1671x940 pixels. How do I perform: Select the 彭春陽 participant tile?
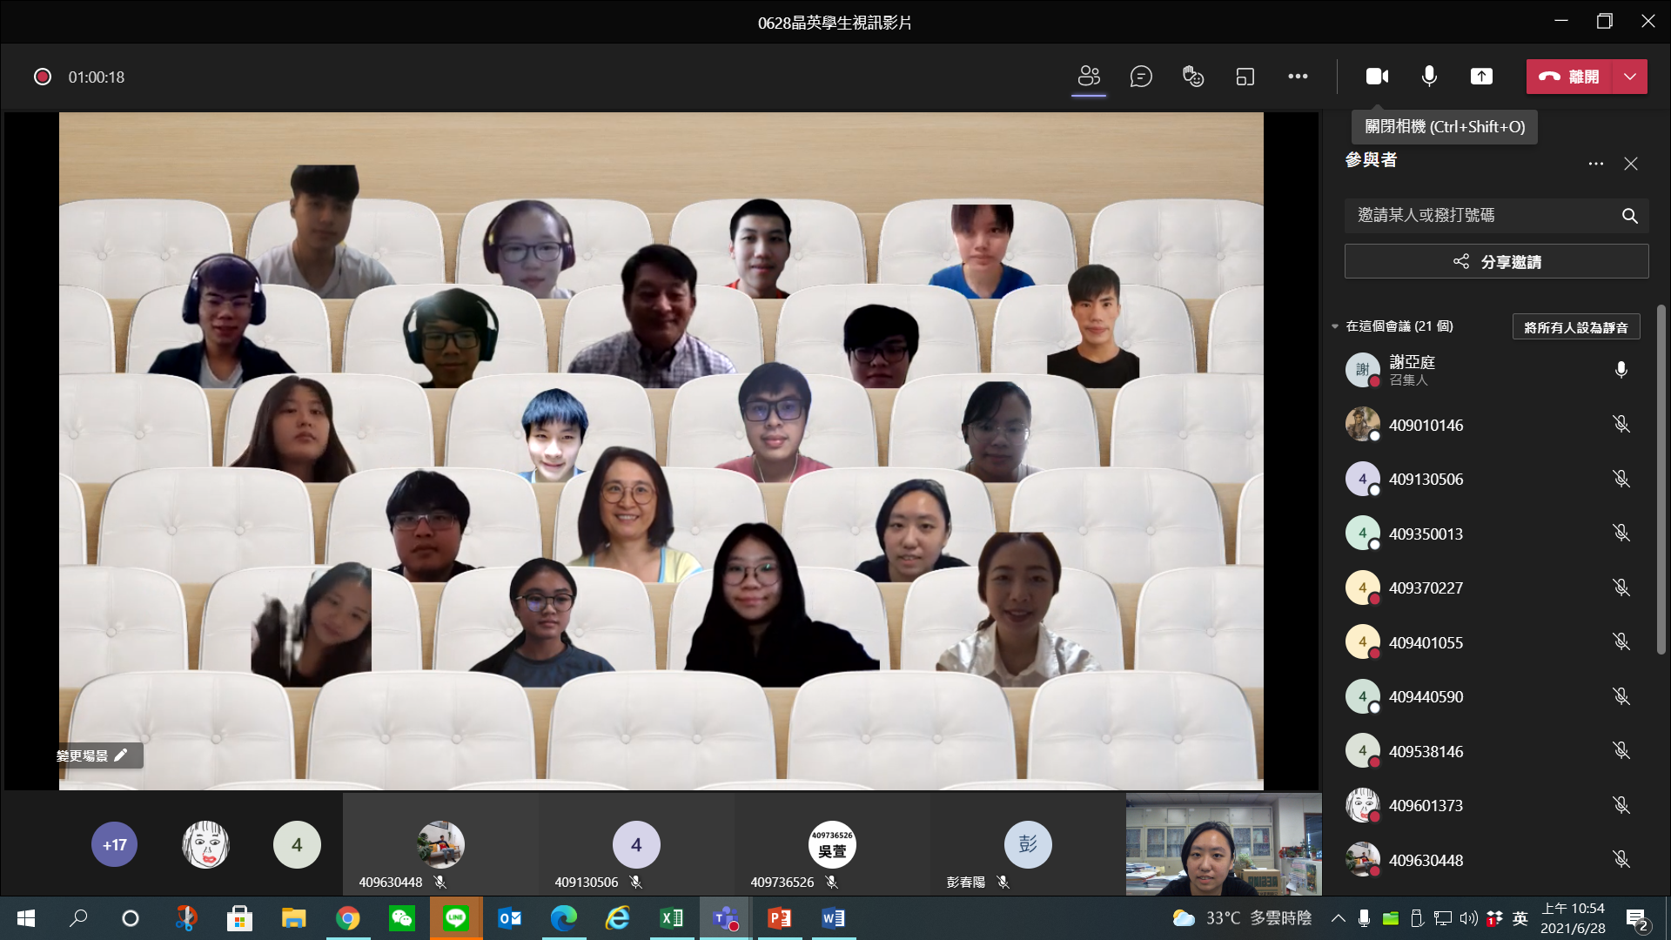1028,844
